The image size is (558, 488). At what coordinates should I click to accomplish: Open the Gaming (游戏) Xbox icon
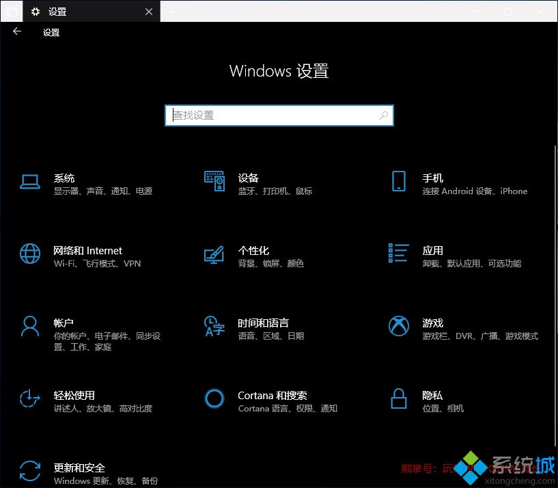pyautogui.click(x=399, y=326)
